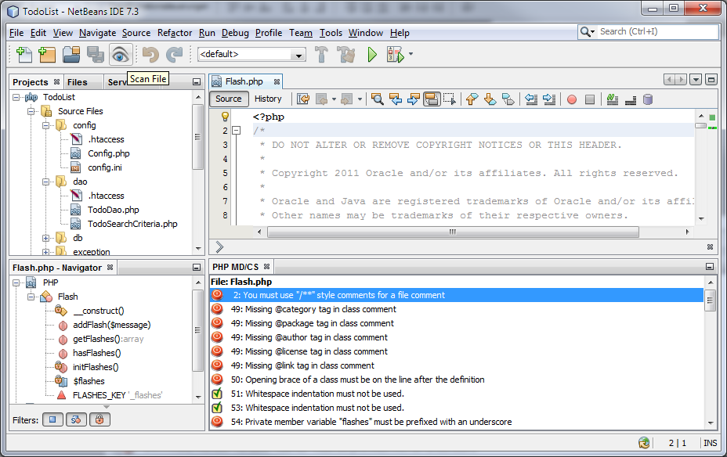This screenshot has width=727, height=457.
Task: Click the Clean and Build icon
Action: pyautogui.click(x=346, y=55)
